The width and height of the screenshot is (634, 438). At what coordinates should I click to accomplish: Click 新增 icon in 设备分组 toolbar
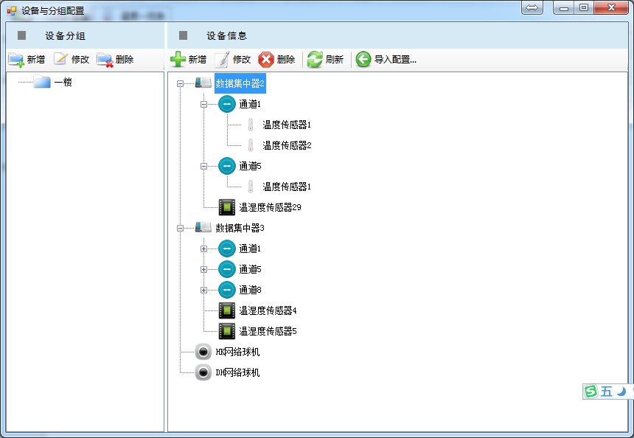click(16, 60)
